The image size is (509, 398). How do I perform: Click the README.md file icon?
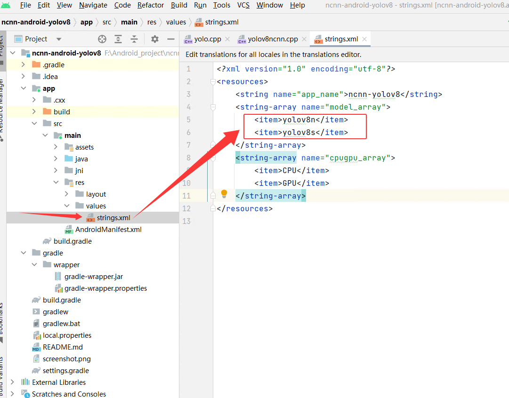36,347
